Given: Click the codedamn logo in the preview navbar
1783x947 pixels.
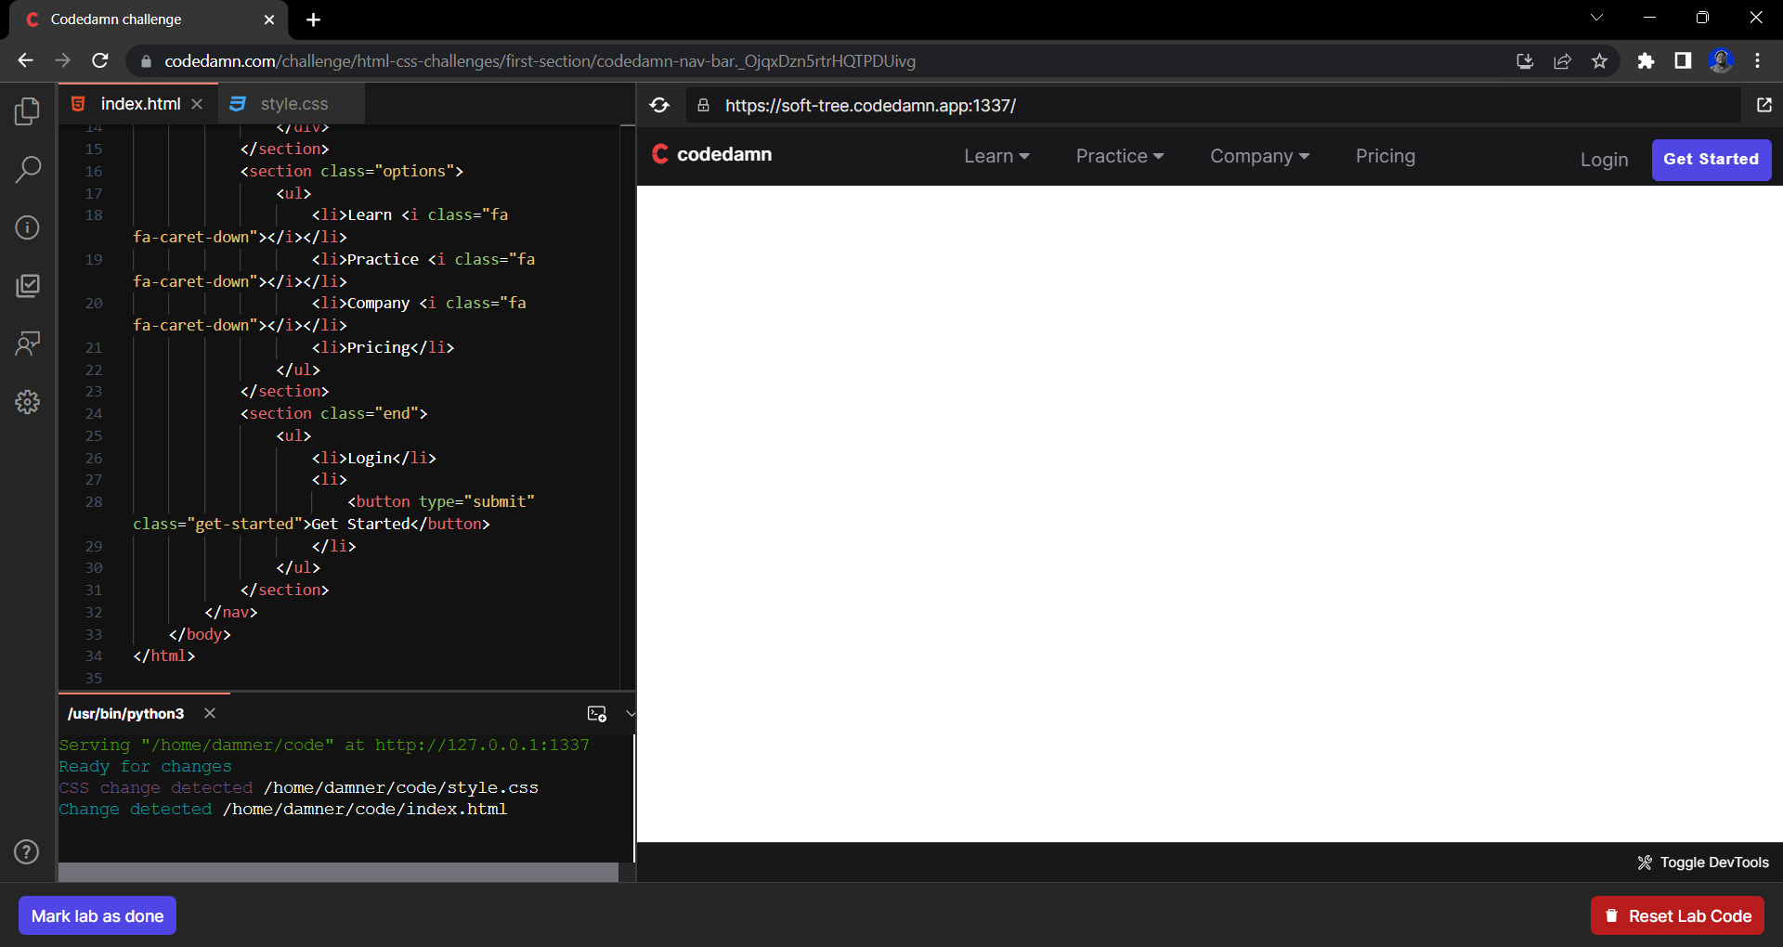Looking at the screenshot, I should (711, 154).
